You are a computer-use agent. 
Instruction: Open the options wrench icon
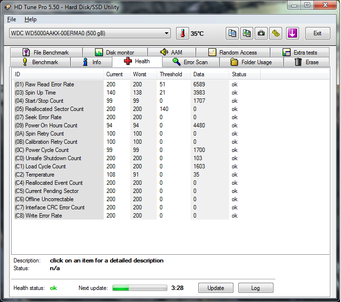click(x=276, y=33)
